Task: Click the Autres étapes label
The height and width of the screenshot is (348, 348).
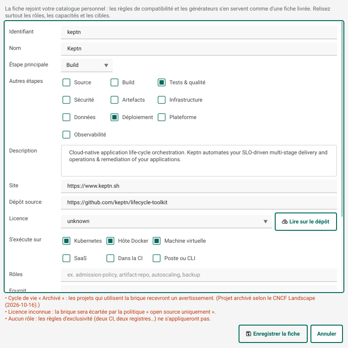Action: 26,81
